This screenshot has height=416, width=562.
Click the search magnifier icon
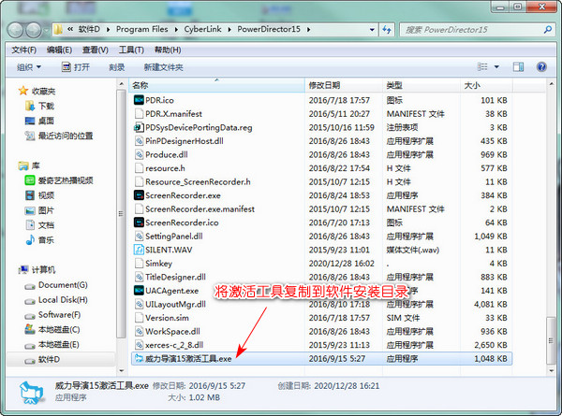[x=547, y=29]
